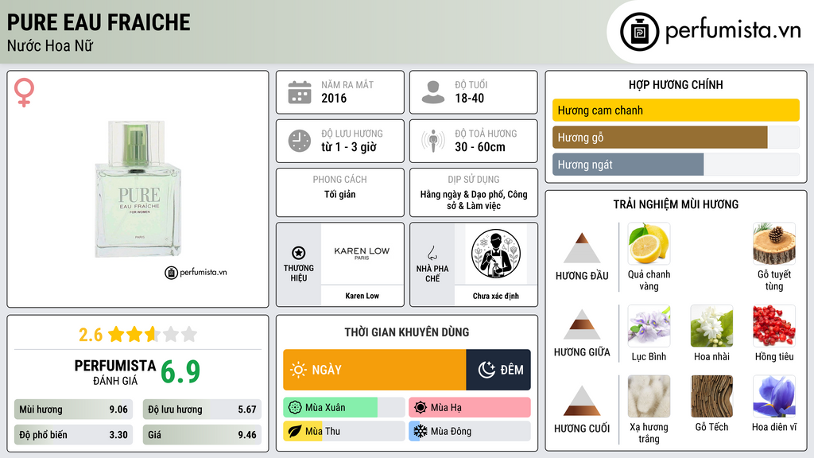The image size is (814, 458).
Task: Click the dark Đêm nighttime bar
Action: (x=498, y=370)
